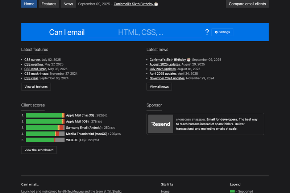Click Apple Mail (iOS) score bar
290x193 pixels.
pos(45,121)
